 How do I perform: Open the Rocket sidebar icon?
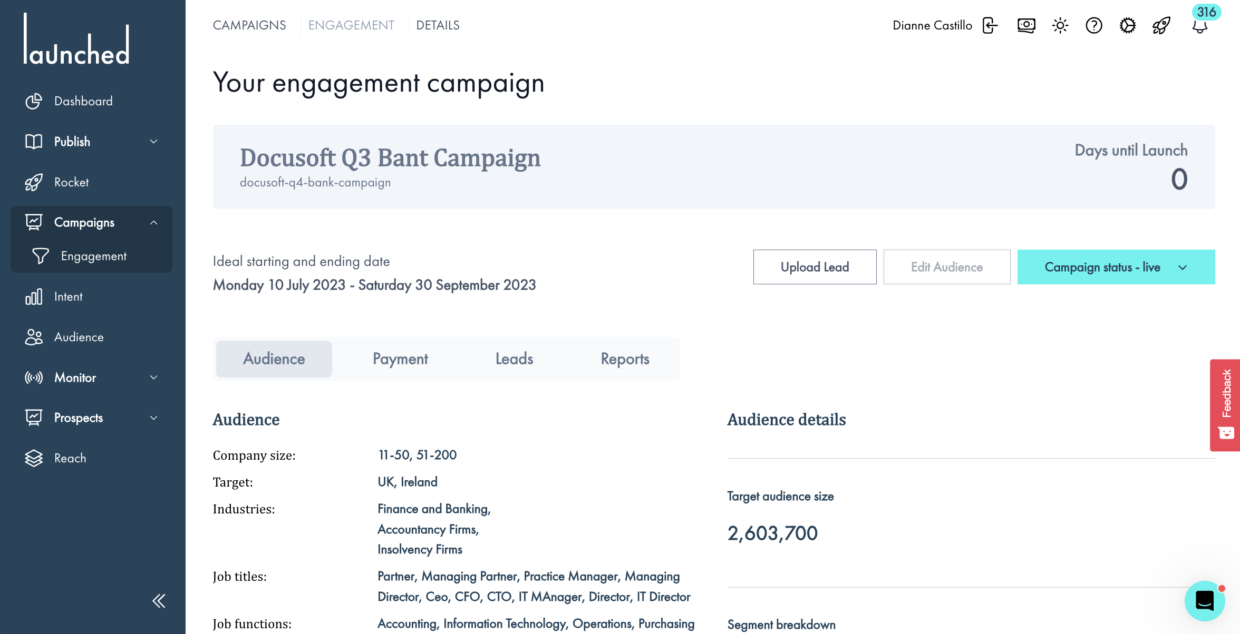click(34, 182)
